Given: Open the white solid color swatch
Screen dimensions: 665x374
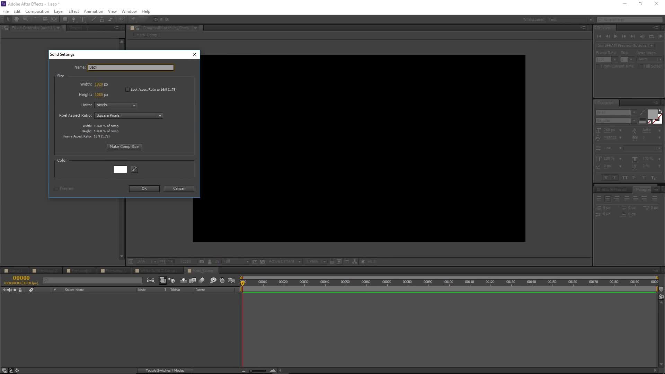Looking at the screenshot, I should pos(120,169).
